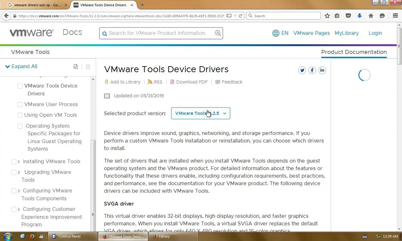Screen dimensions: 402x241
Task: Click EN language selector
Action: tap(285, 33)
